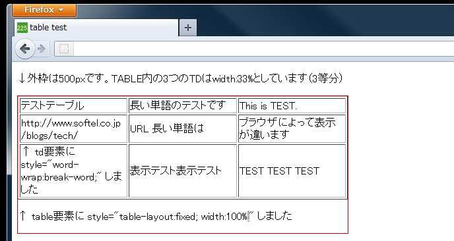Open a new tab with the plus button

(188, 28)
